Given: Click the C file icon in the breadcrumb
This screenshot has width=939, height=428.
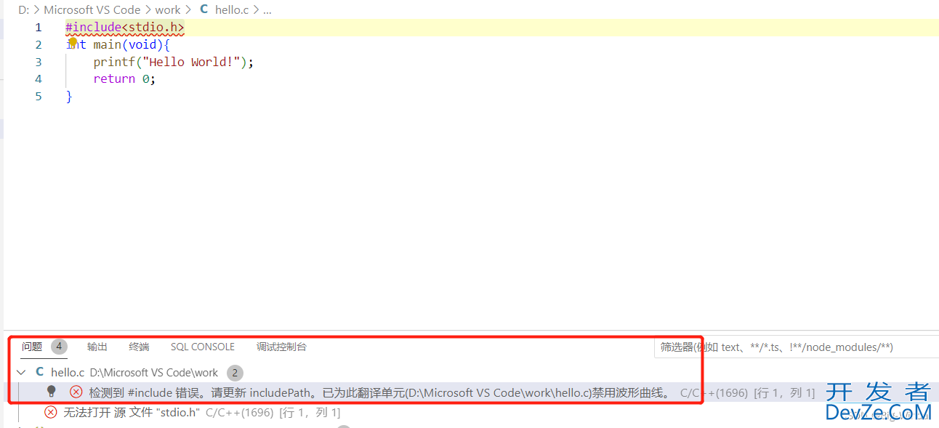Looking at the screenshot, I should click(x=203, y=9).
